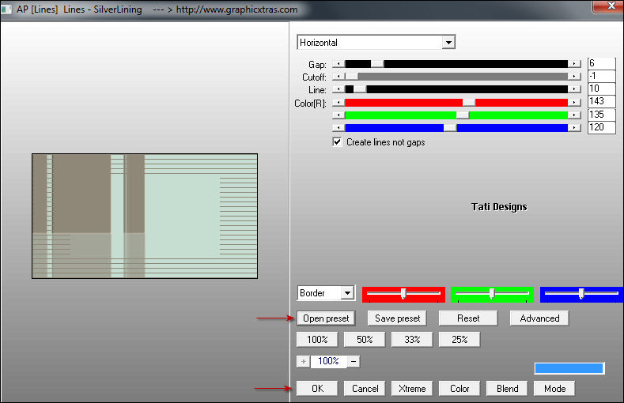Open the Border dropdown list
Screen dimensions: 624x403
click(x=346, y=293)
